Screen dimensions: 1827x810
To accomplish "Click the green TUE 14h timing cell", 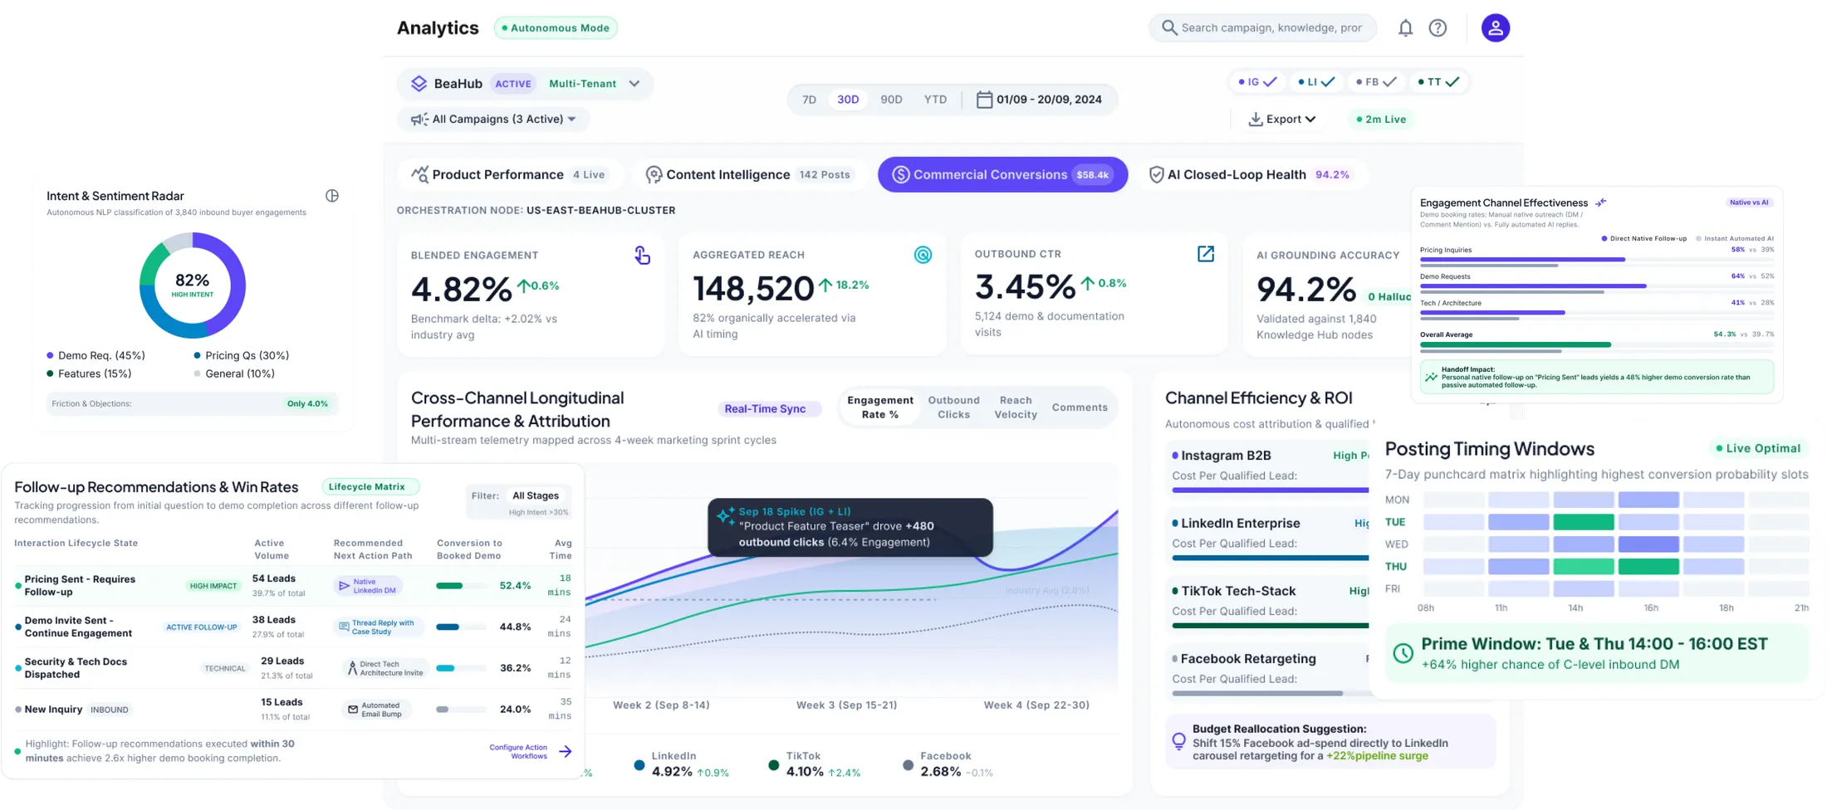I will (1583, 522).
